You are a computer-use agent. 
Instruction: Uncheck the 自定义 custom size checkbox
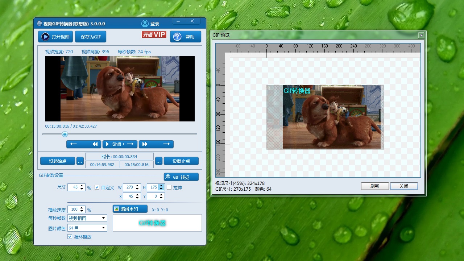(97, 187)
